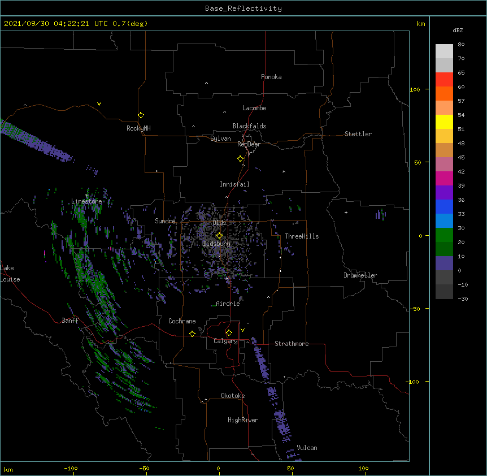The height and width of the screenshot is (476, 487).
Task: Click the Sundre label
Action: tap(165, 221)
